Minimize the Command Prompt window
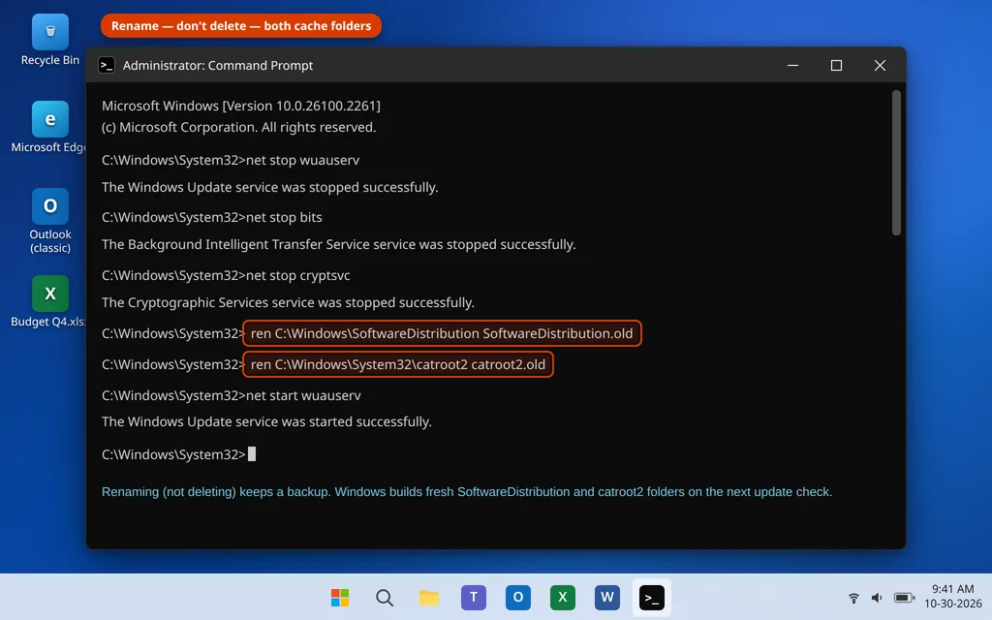 click(792, 65)
